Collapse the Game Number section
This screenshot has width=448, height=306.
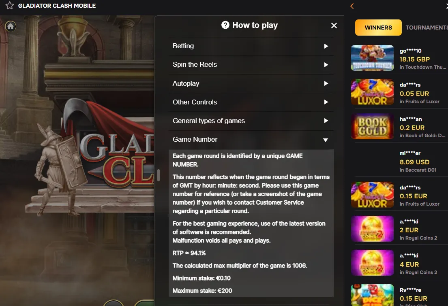251,140
